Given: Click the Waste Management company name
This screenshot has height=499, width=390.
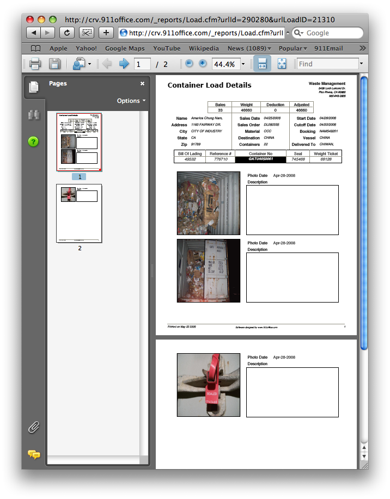Looking at the screenshot, I should pos(327,83).
